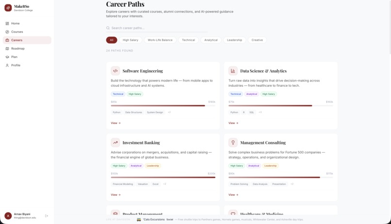Click the Software Engineering code icon
The width and height of the screenshot is (391, 224).
(x=115, y=71)
